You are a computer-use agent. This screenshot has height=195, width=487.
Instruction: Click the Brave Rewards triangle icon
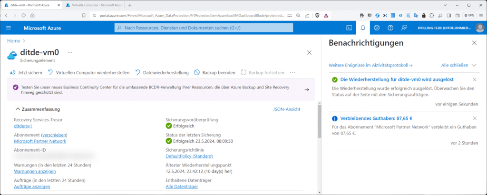326,16
